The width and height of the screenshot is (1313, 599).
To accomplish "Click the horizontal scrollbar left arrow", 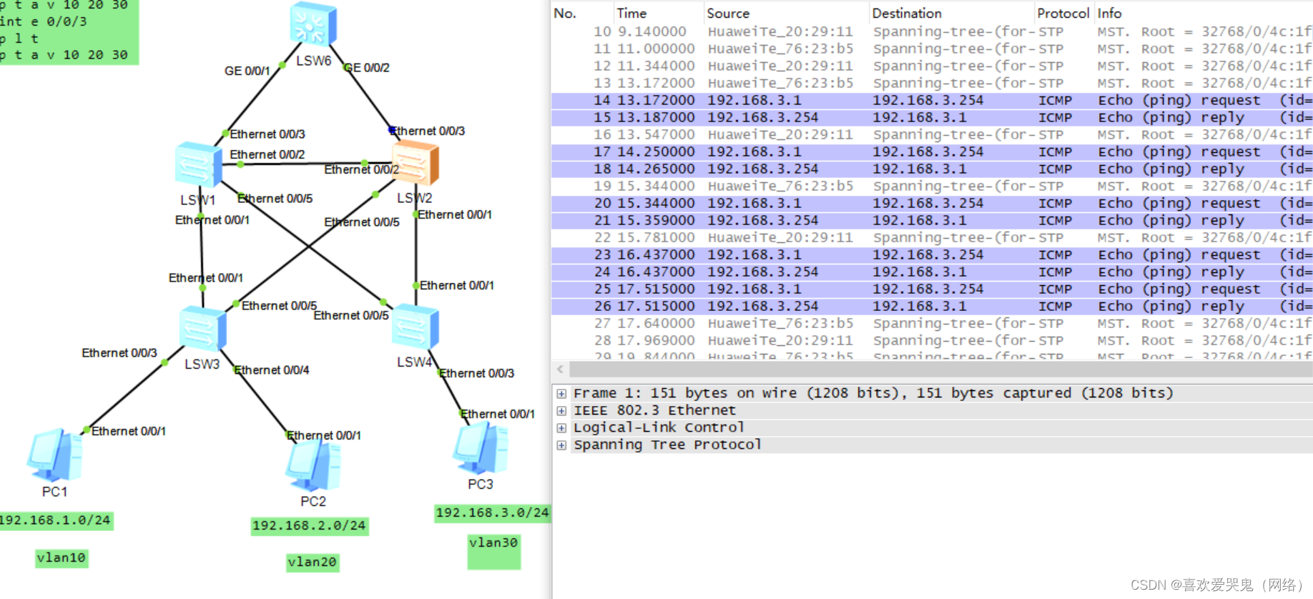I will (x=561, y=370).
